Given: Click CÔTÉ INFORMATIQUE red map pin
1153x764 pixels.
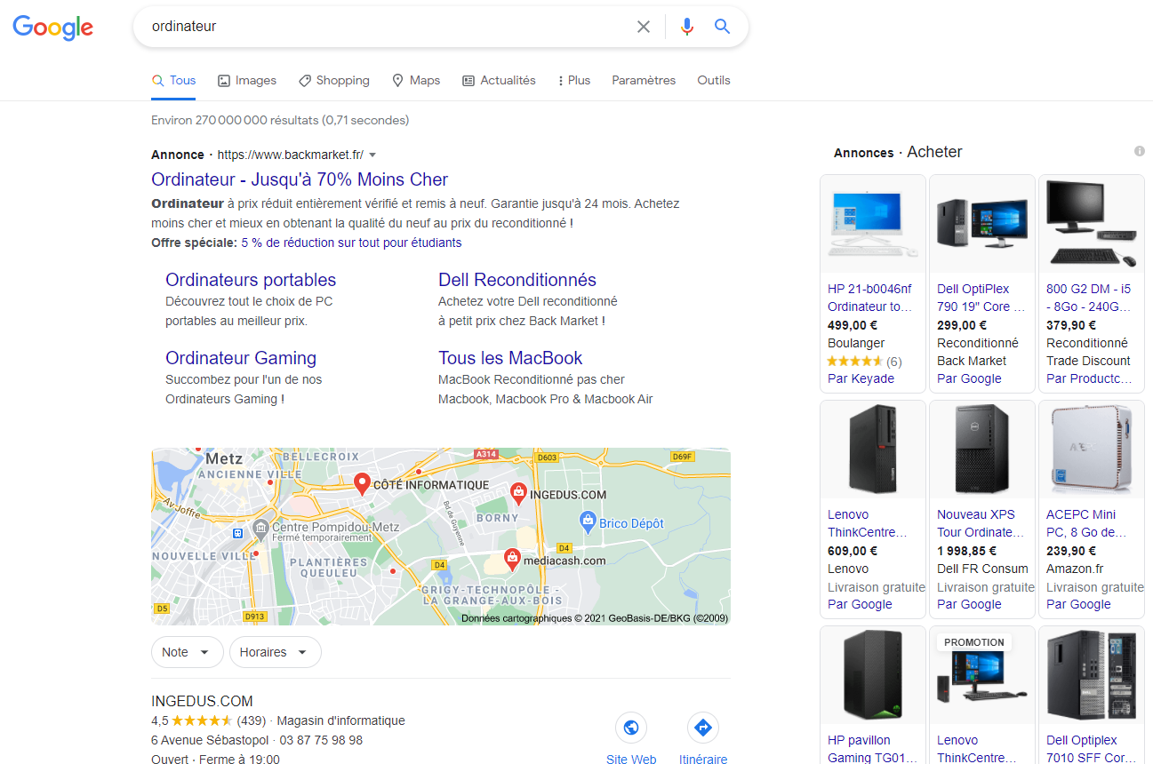Looking at the screenshot, I should 362,484.
